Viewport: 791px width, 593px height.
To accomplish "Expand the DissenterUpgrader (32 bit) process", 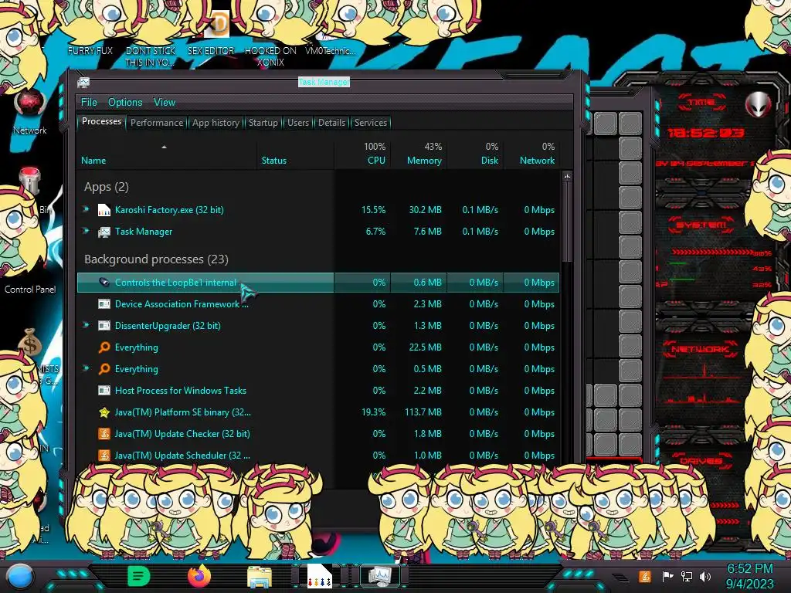I will (x=87, y=325).
